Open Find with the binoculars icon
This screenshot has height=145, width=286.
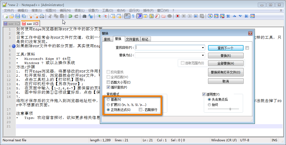tap(84, 16)
